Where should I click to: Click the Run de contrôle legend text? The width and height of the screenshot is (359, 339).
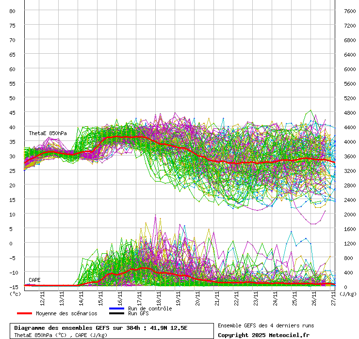click(x=150, y=308)
